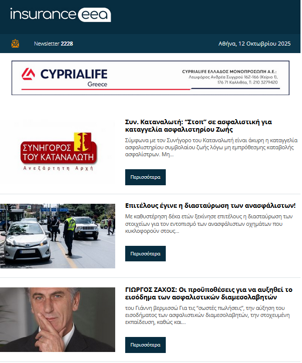
Task: Open Συνήγορος του Καταναλωτή logo image
Action: 58,152
